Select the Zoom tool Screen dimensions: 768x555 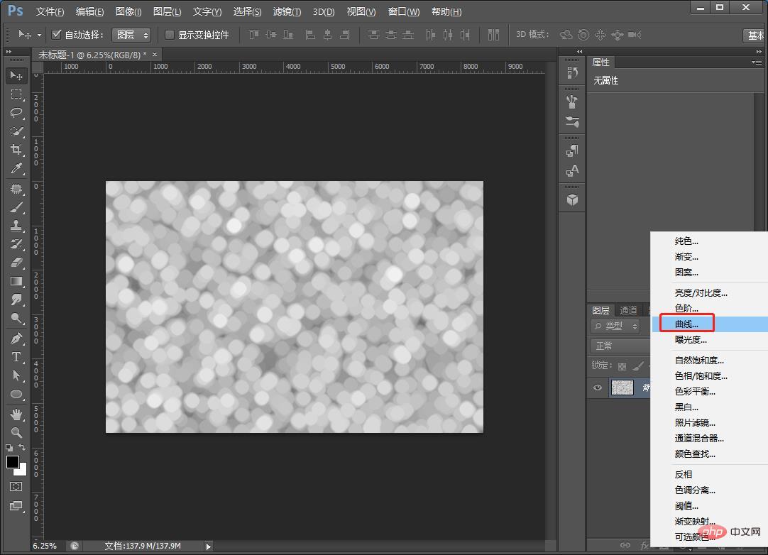tap(16, 432)
